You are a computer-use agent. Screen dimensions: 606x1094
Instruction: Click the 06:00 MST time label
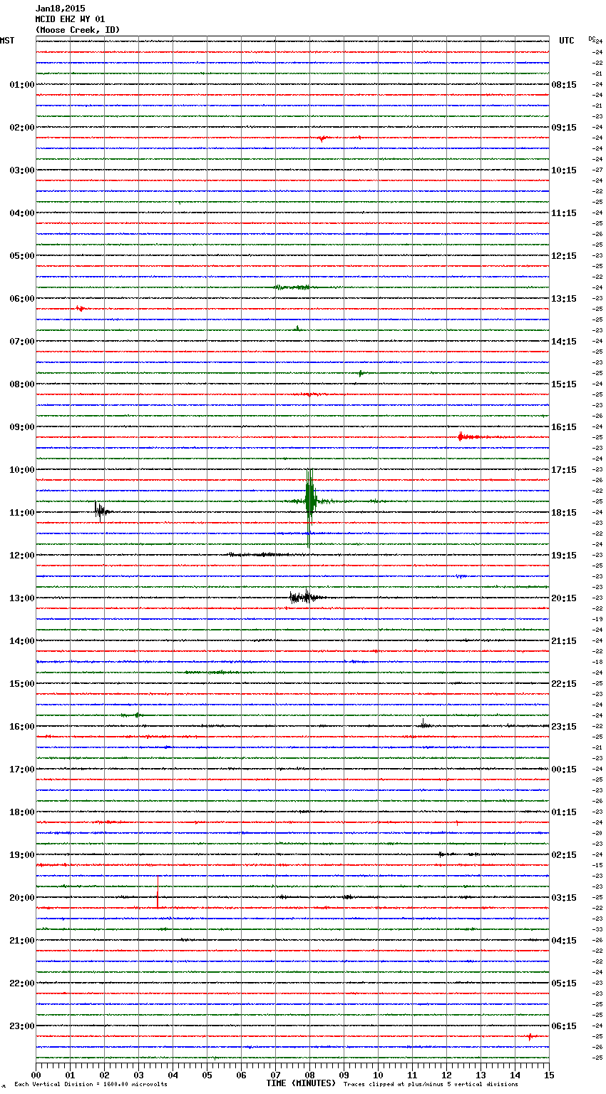point(21,299)
